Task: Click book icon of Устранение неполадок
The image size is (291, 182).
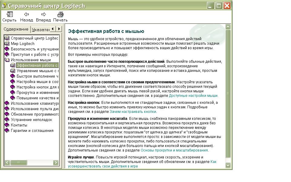Action: (7, 120)
